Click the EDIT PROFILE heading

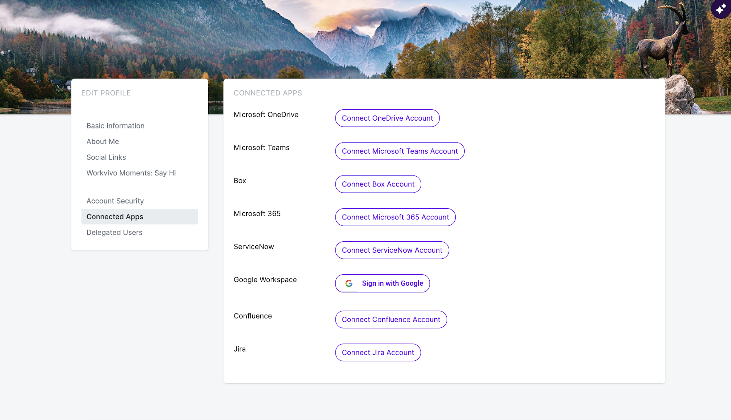pyautogui.click(x=106, y=93)
